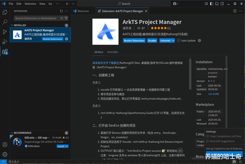The image size is (245, 164).
Task: Open the overflow menu in menu bar
Action: click(58, 4)
